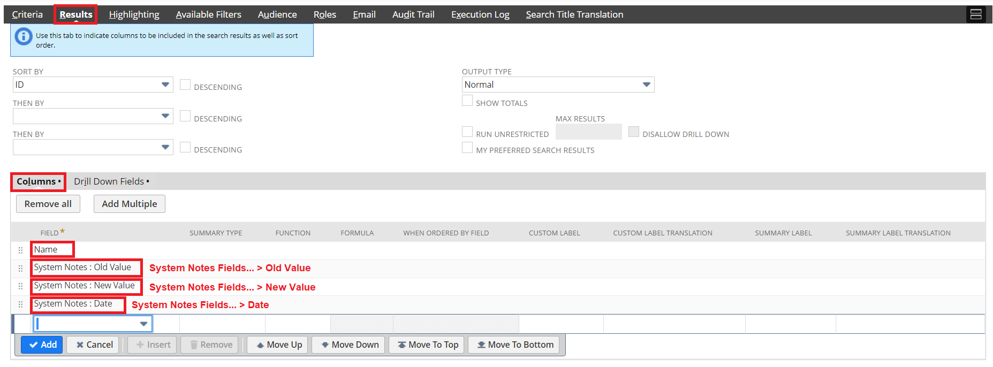This screenshot has width=993, height=367.
Task: Click the Remove all button
Action: 48,204
